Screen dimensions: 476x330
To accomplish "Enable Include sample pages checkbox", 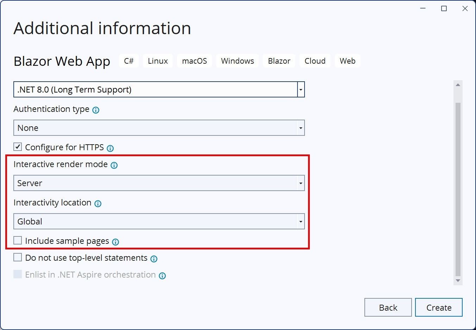I will tap(18, 240).
